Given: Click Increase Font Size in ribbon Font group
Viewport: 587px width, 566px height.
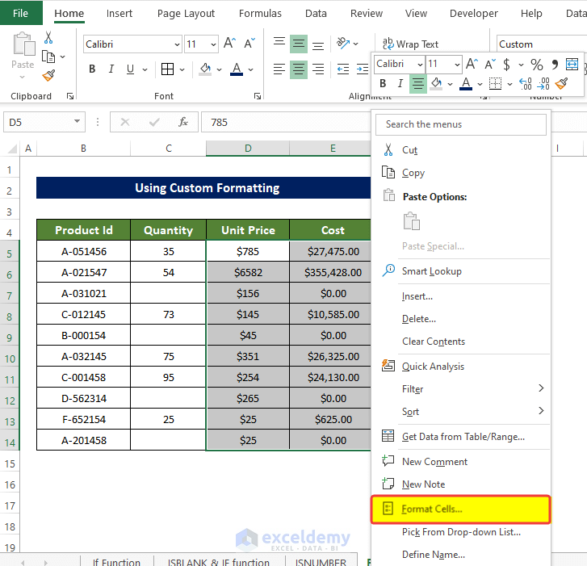Looking at the screenshot, I should tap(229, 44).
